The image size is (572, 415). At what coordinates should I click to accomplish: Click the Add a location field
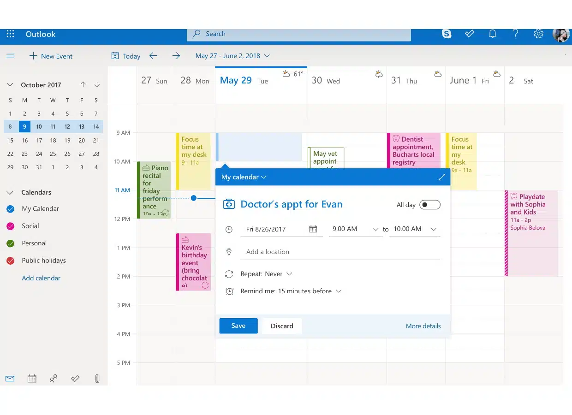click(x=340, y=252)
